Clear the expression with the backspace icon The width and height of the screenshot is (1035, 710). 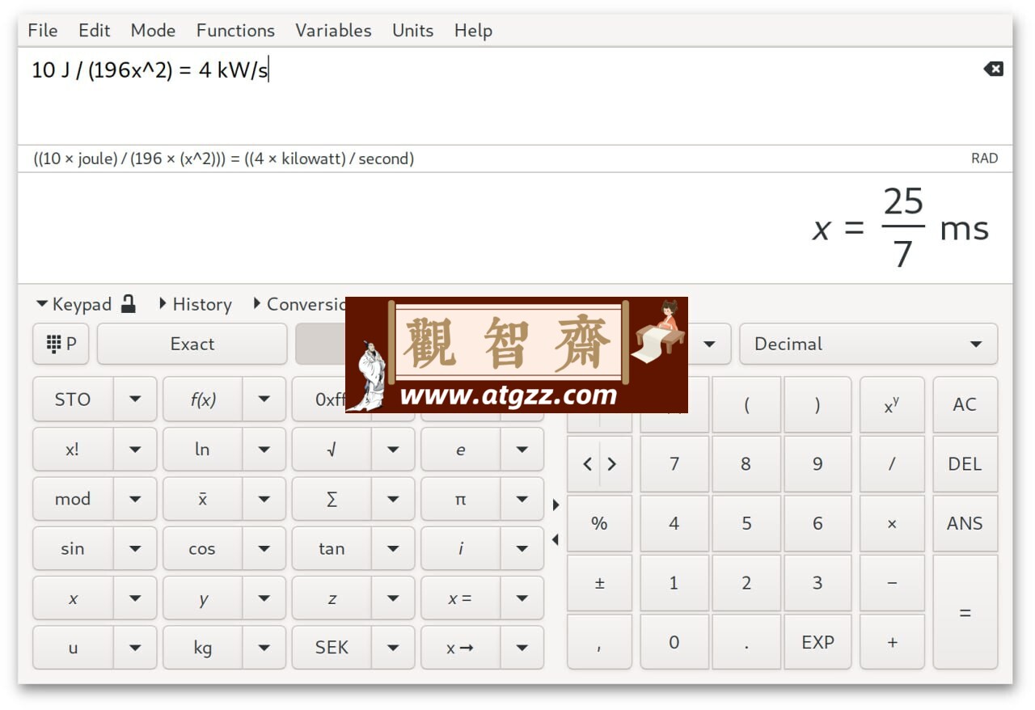point(993,69)
